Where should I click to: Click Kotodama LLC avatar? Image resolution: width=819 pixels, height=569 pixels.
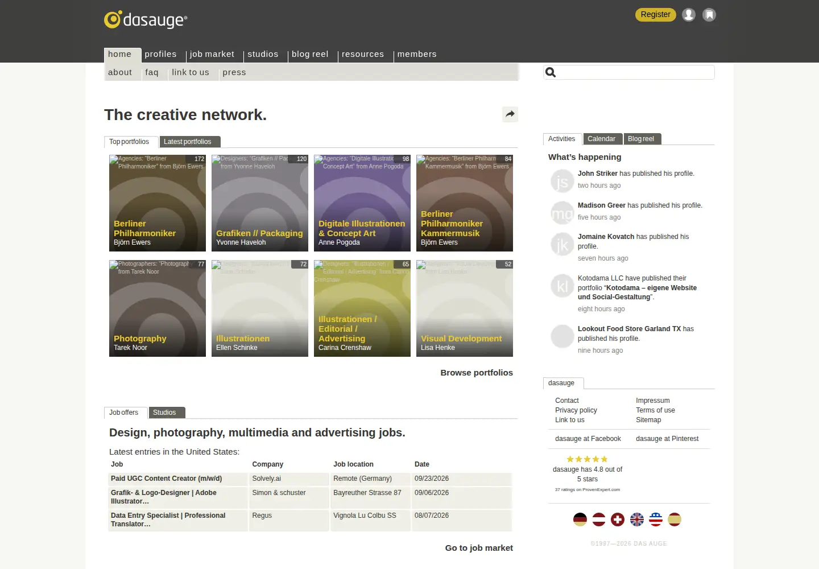coord(562,286)
